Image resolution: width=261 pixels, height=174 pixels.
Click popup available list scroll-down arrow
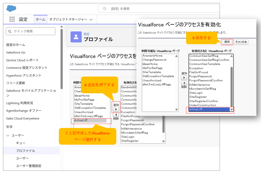[x=176, y=110]
